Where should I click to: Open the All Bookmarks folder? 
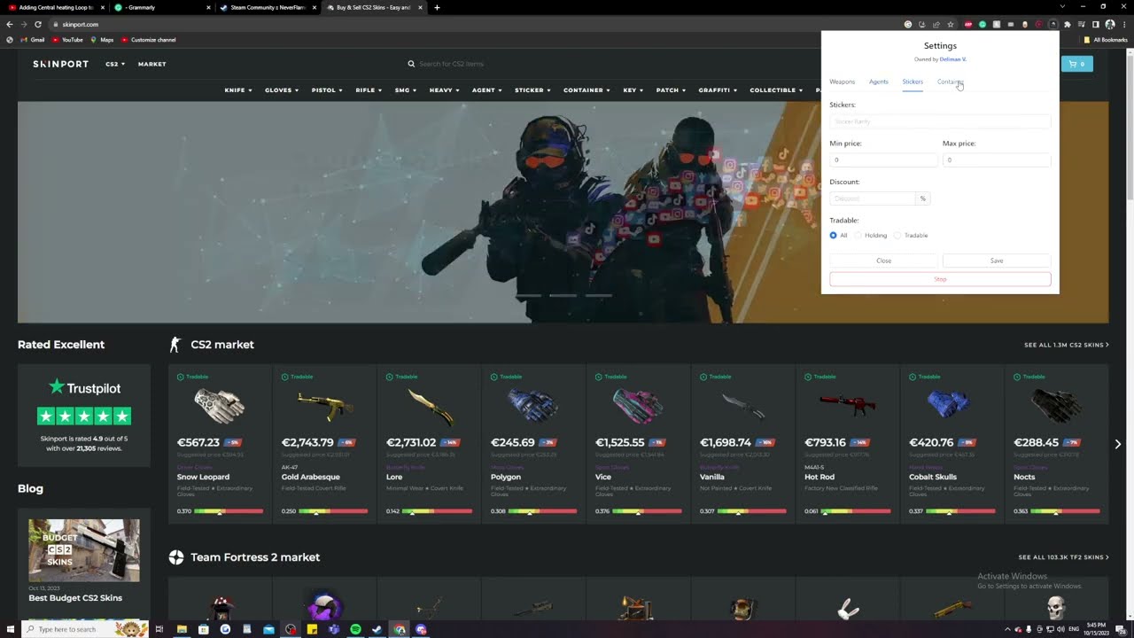(x=1106, y=40)
